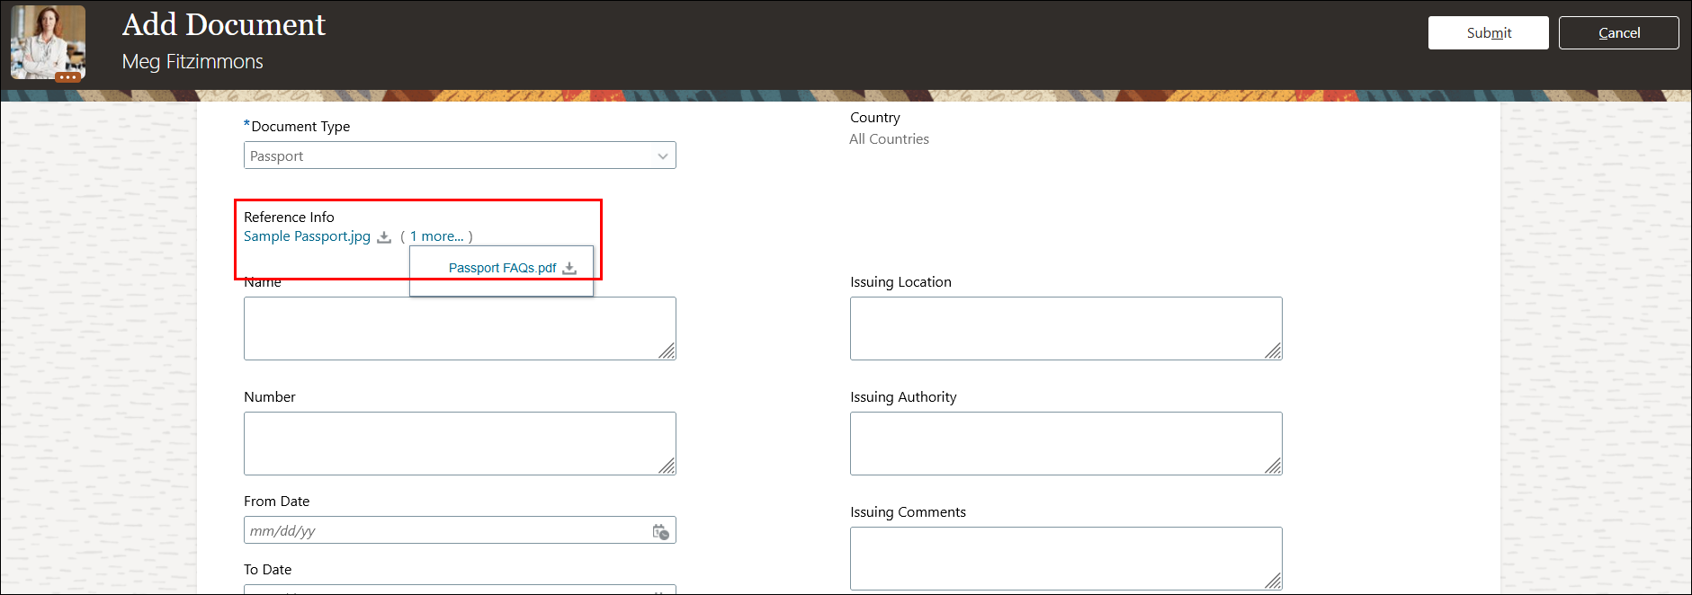Click the Issuing Authority resize grip

coord(1273,466)
